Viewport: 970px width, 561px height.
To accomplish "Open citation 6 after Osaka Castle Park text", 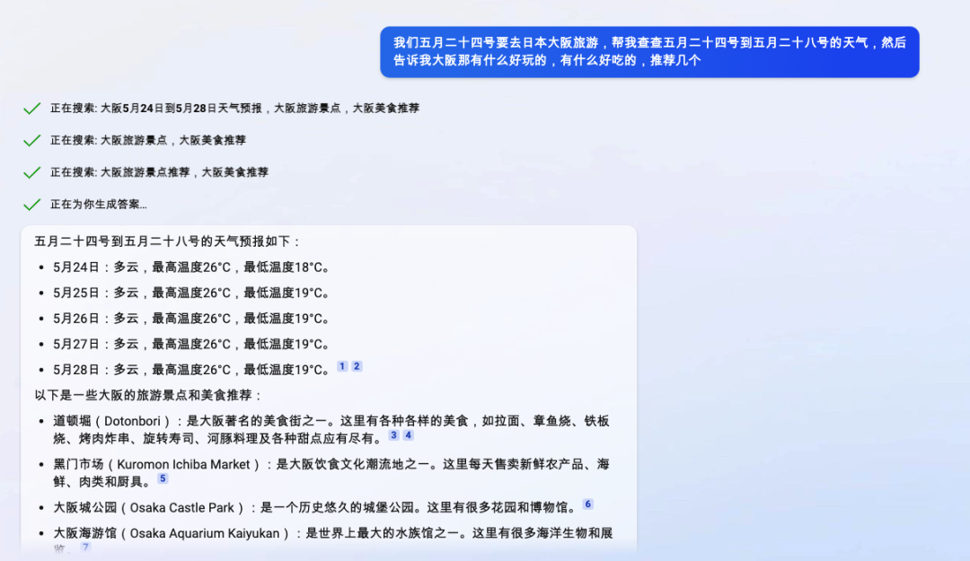I will 587,504.
